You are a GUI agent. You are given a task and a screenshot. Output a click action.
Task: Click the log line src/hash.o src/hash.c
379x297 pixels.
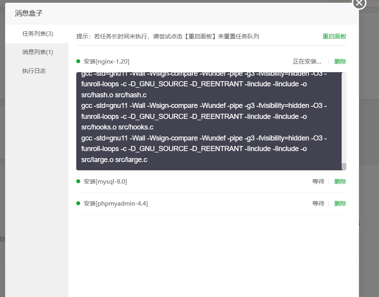click(114, 95)
